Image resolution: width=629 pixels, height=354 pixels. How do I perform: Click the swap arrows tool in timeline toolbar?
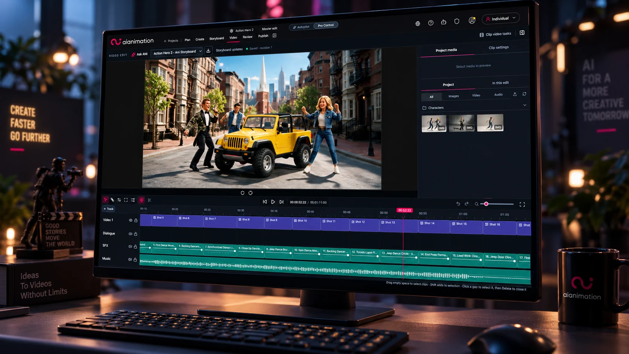pos(119,200)
